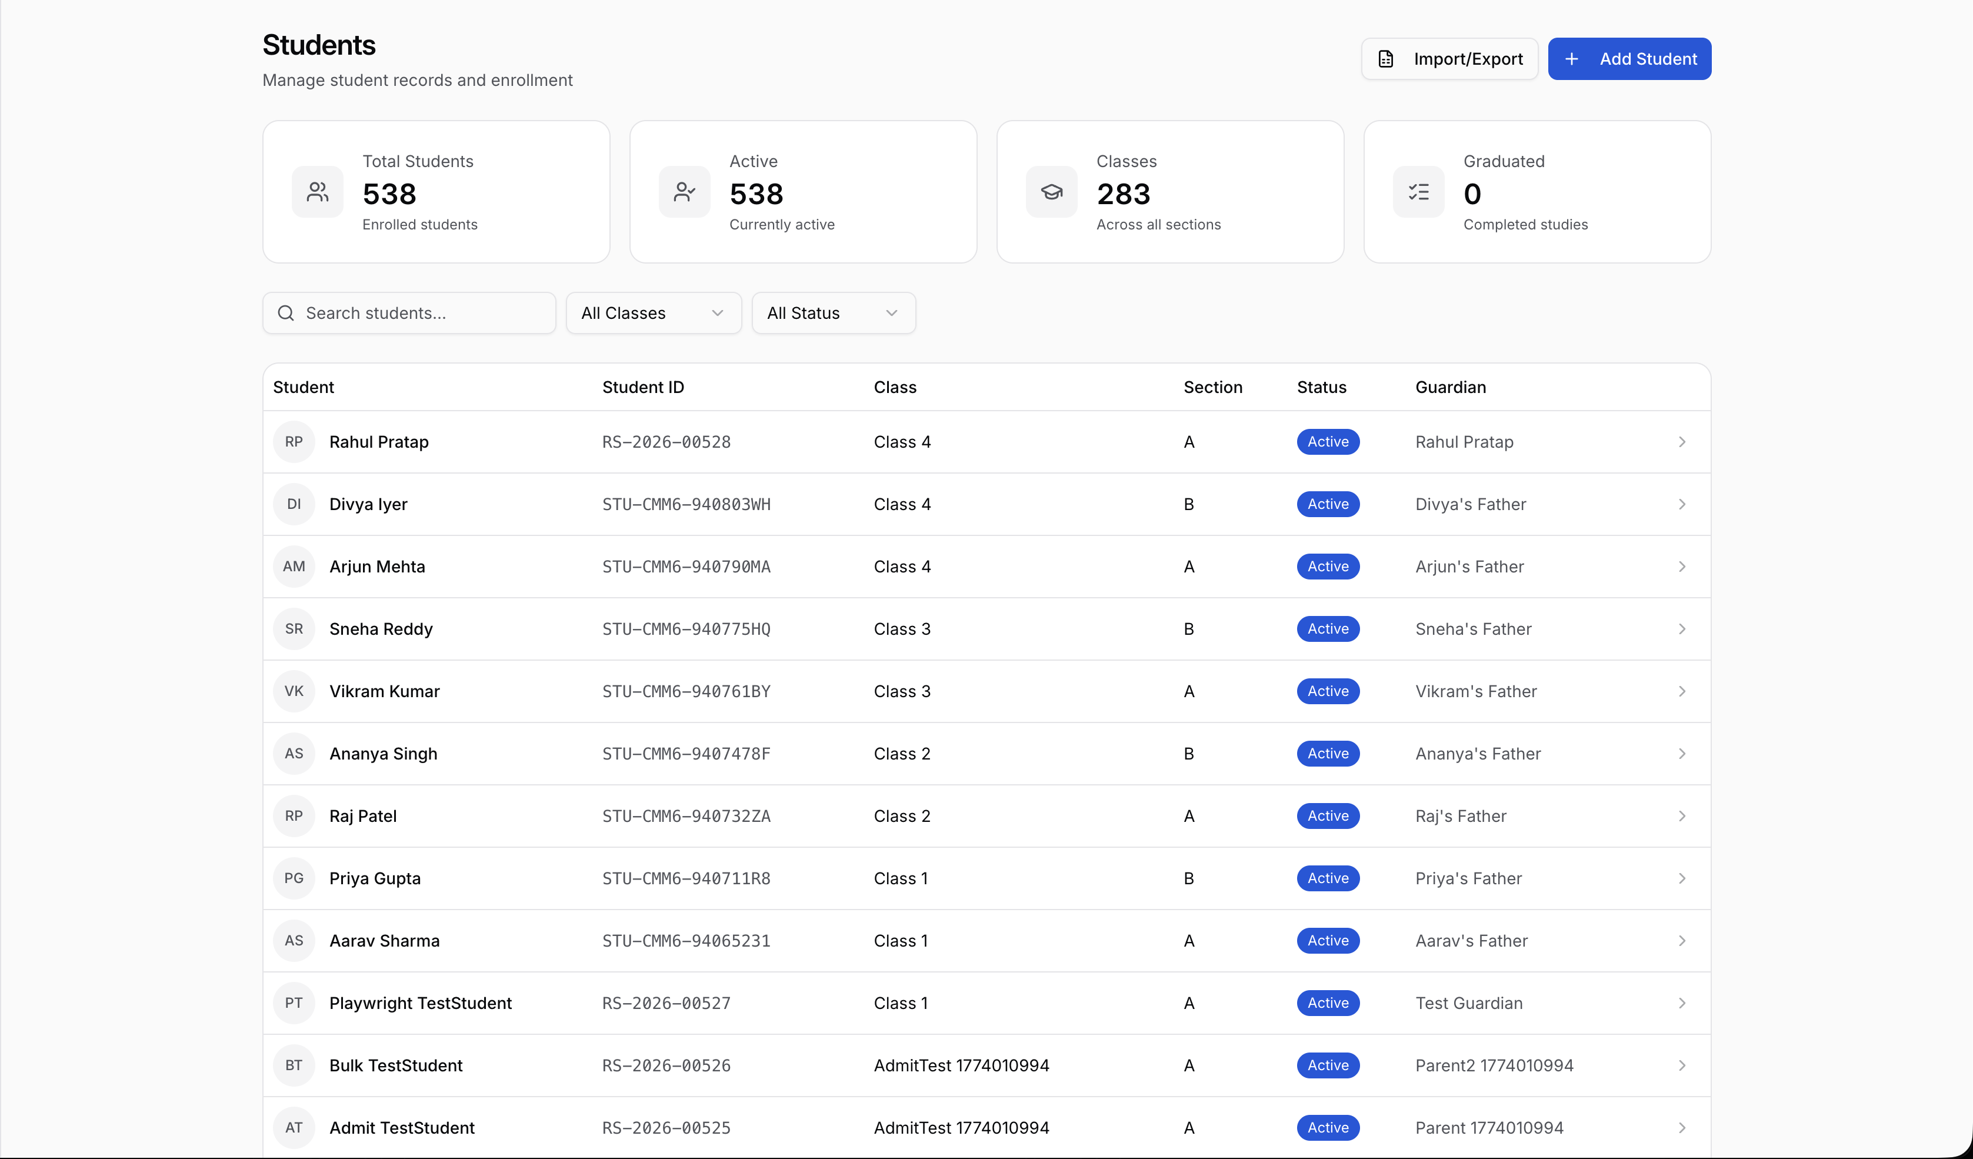
Task: Click Rahul Pratap's RP avatar
Action: 294,442
